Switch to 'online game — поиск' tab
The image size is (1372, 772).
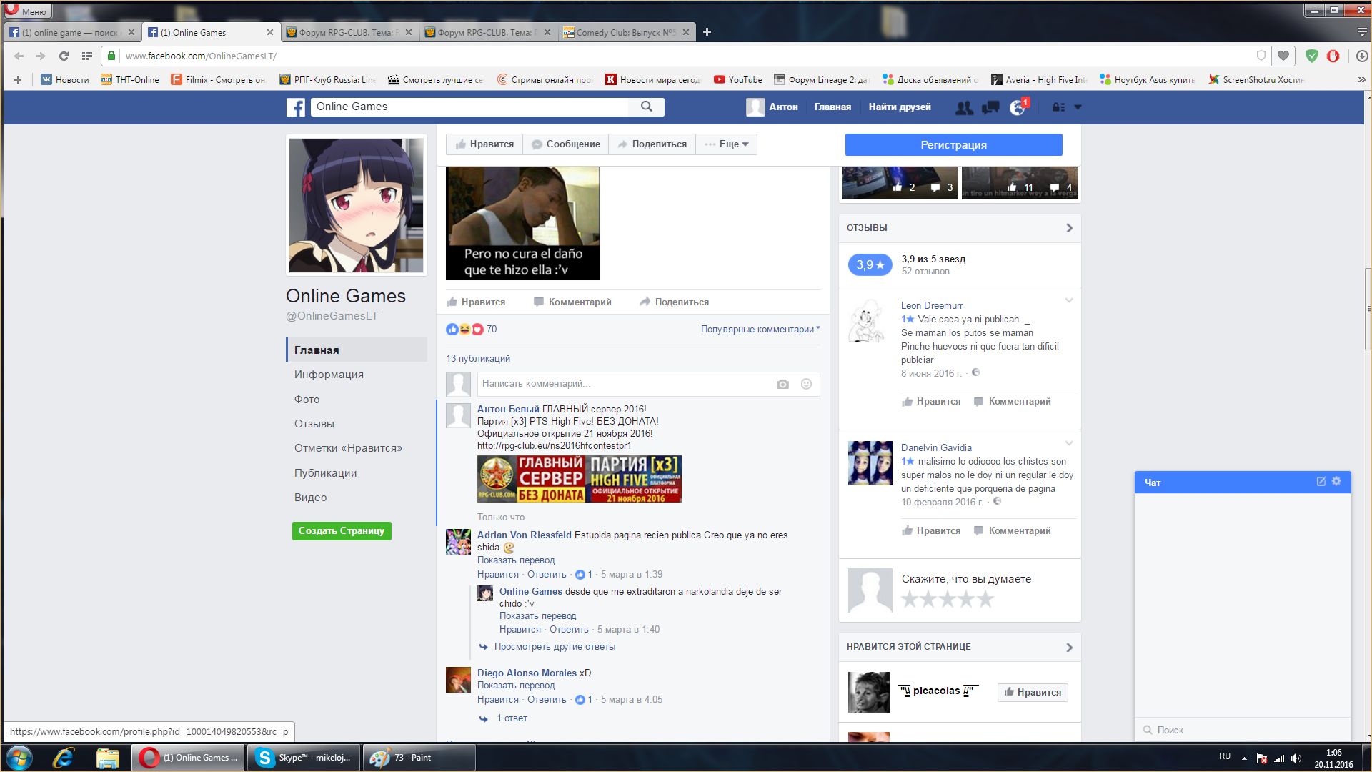click(x=71, y=32)
